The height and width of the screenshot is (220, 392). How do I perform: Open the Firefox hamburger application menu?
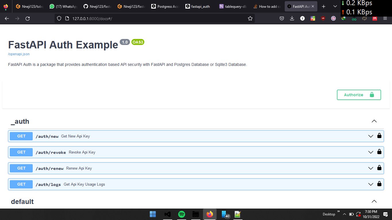click(385, 18)
